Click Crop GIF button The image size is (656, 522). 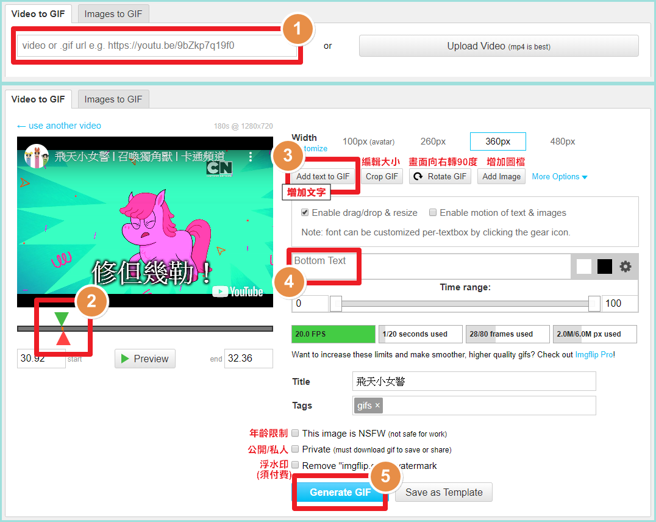tap(382, 176)
